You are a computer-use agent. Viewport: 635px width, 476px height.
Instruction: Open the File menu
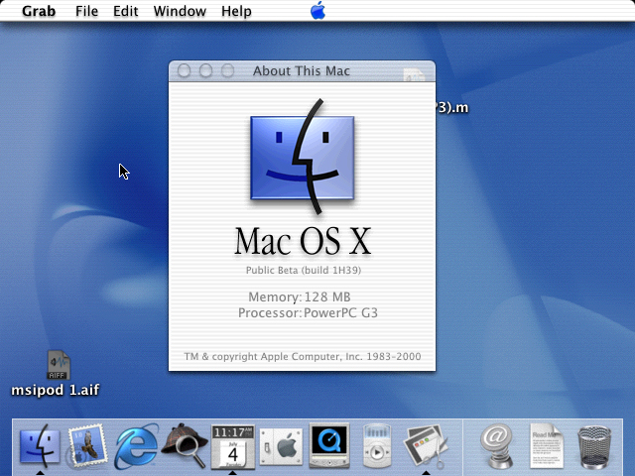tap(86, 11)
